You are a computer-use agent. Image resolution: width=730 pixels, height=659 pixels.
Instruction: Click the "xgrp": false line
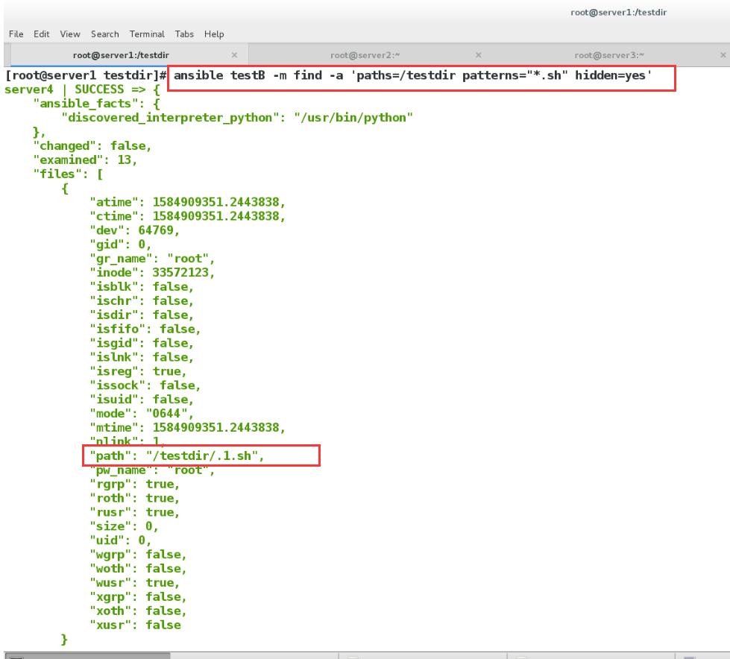point(138,596)
